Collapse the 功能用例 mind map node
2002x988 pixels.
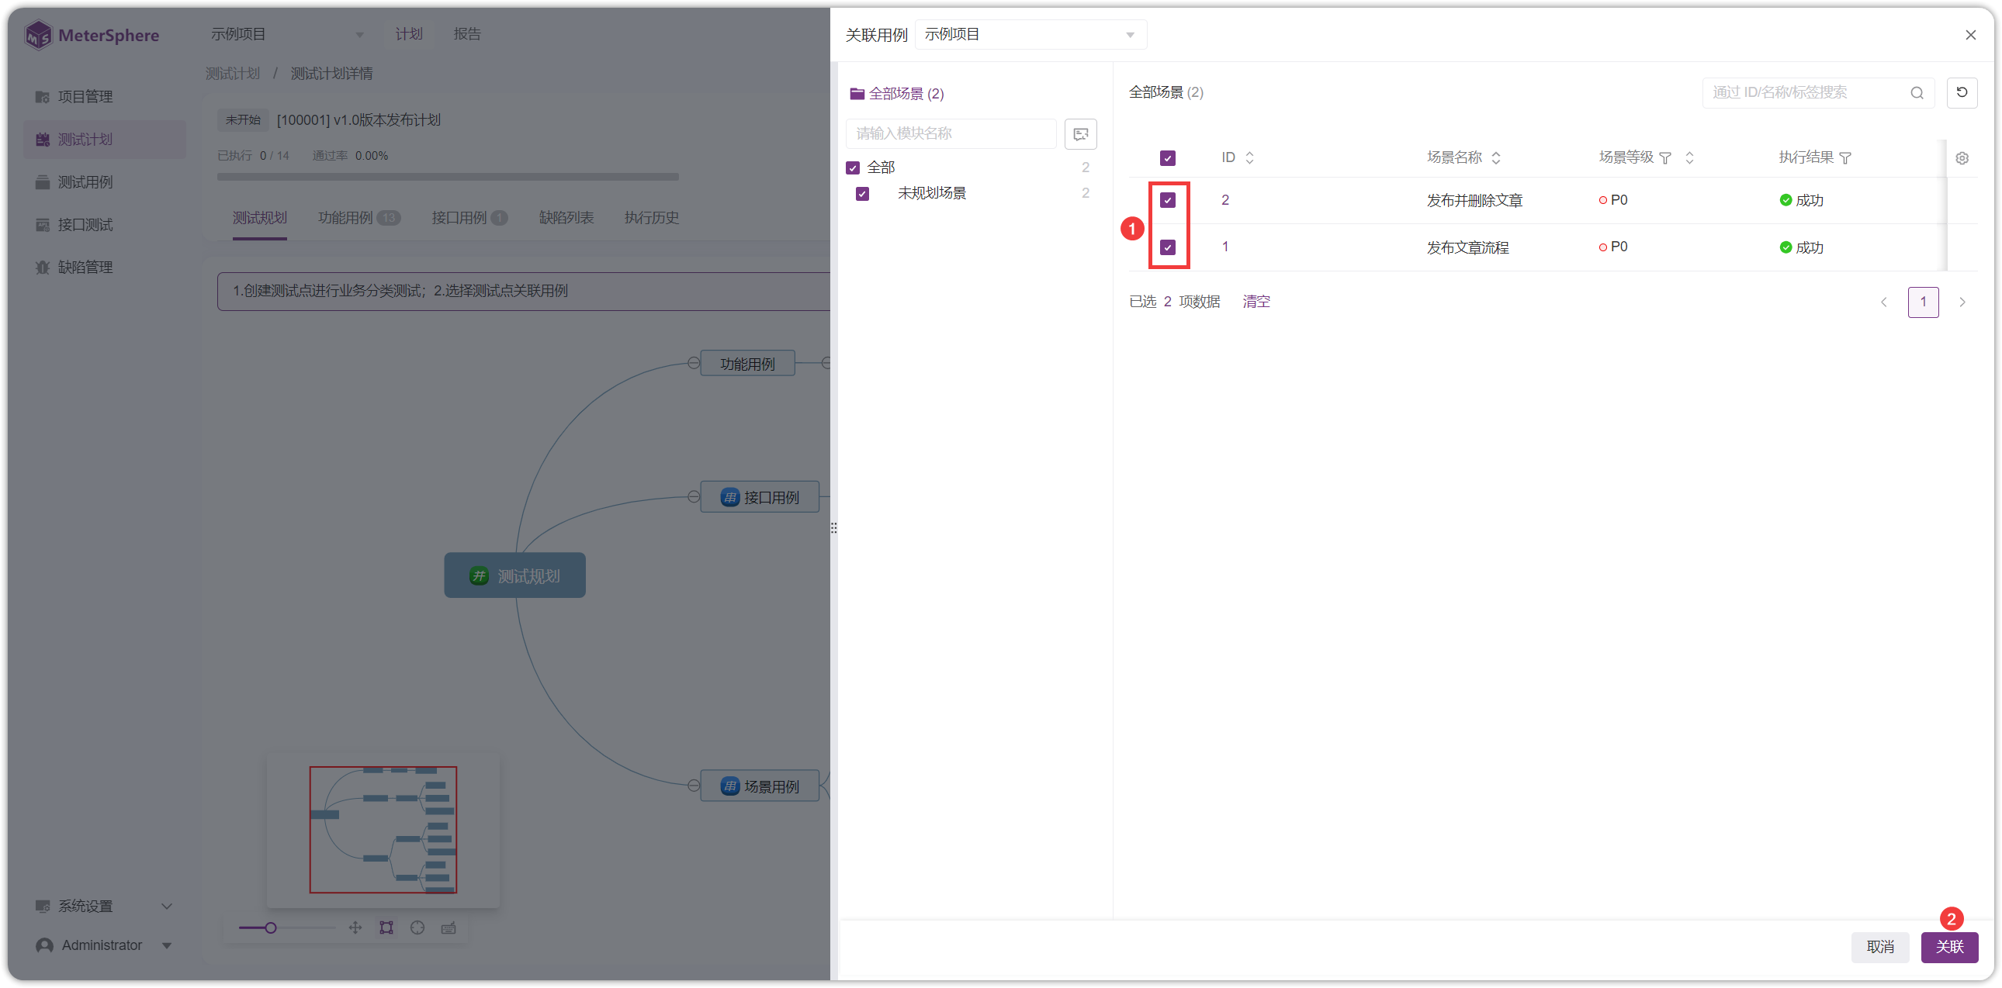pos(693,363)
